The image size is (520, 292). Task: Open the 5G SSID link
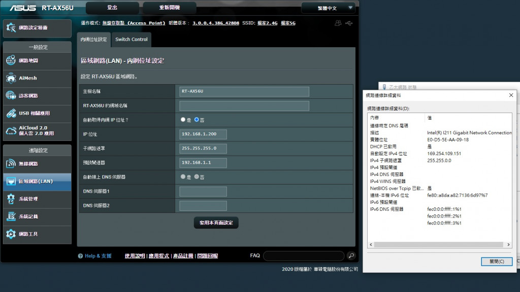[288, 23]
